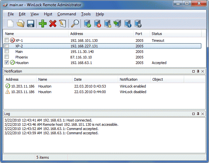209x163 pixels.
Task: Click address 87.116.10.10
Action: click(x=81, y=57)
